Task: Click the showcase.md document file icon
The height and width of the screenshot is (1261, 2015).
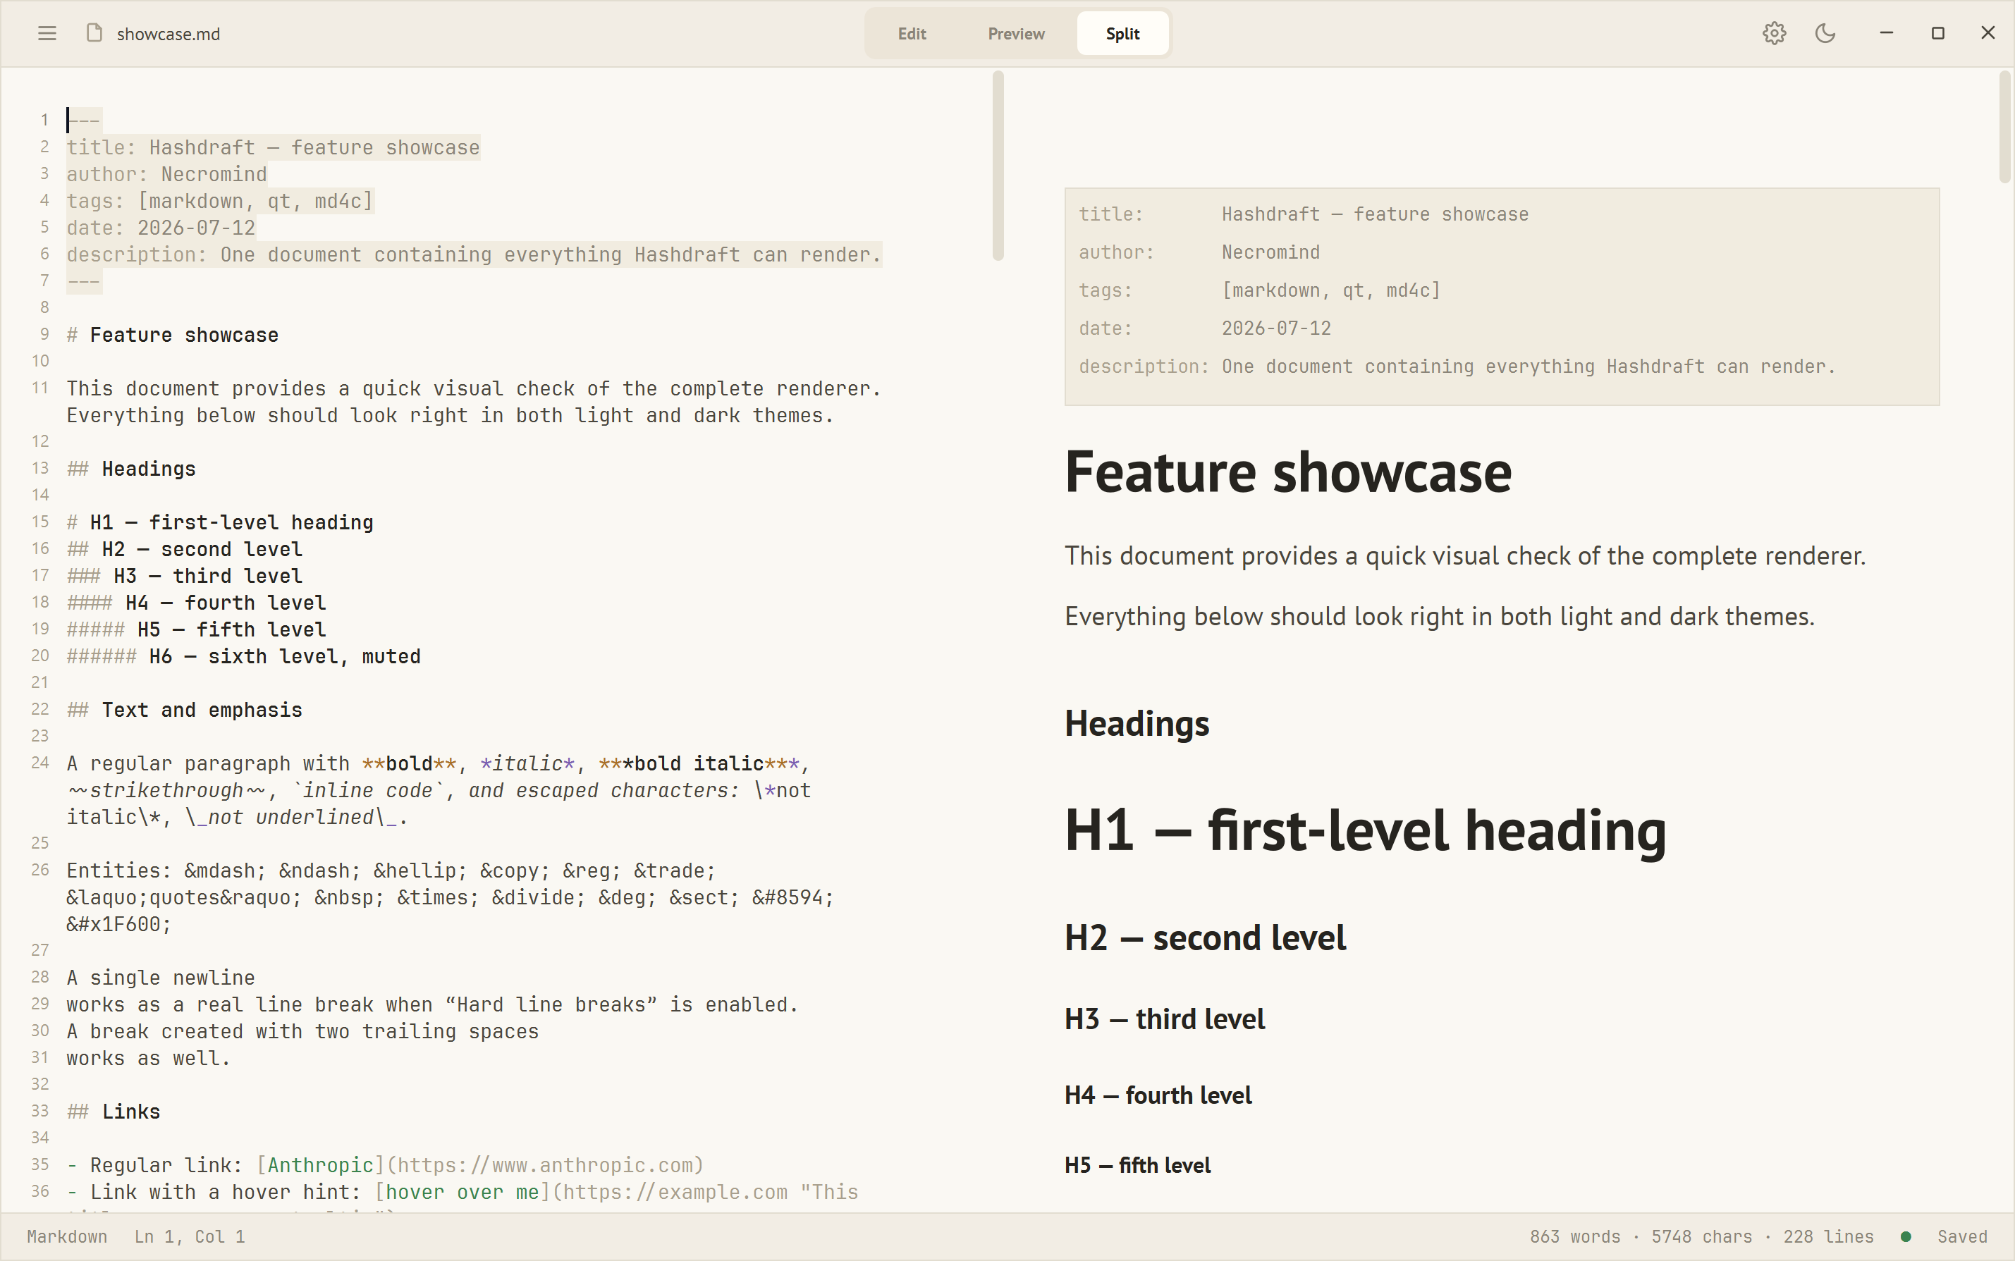Action: 94,33
